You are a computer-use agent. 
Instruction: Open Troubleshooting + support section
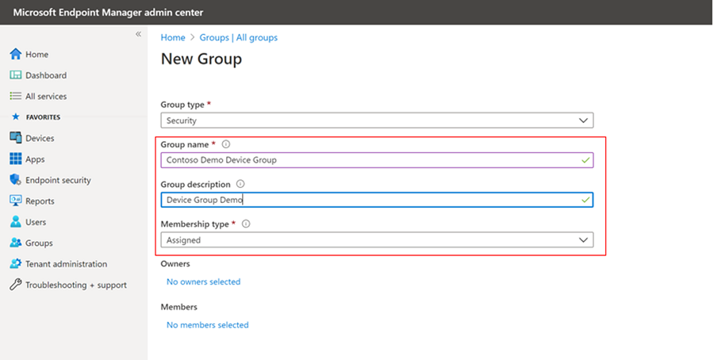pyautogui.click(x=76, y=285)
